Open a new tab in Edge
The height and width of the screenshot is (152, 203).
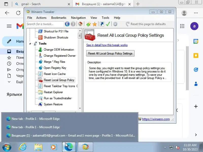138,4
